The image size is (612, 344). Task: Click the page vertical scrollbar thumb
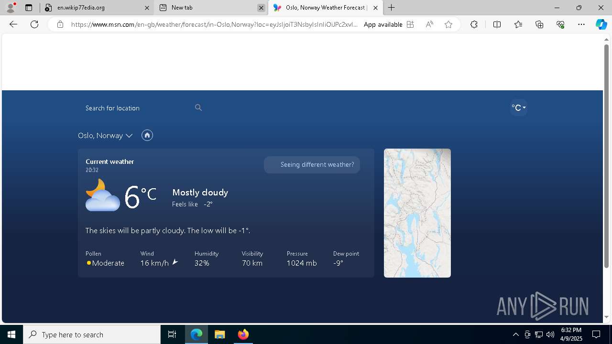(606, 156)
